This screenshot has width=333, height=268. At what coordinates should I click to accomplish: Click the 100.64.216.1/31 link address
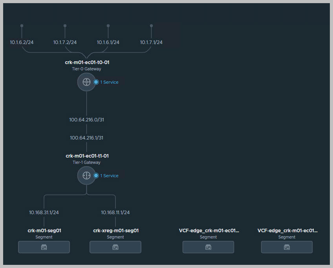click(x=87, y=138)
